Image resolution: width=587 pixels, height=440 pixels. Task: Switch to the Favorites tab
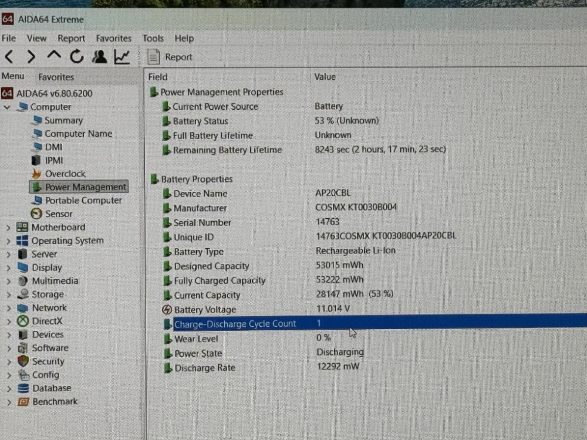click(56, 77)
